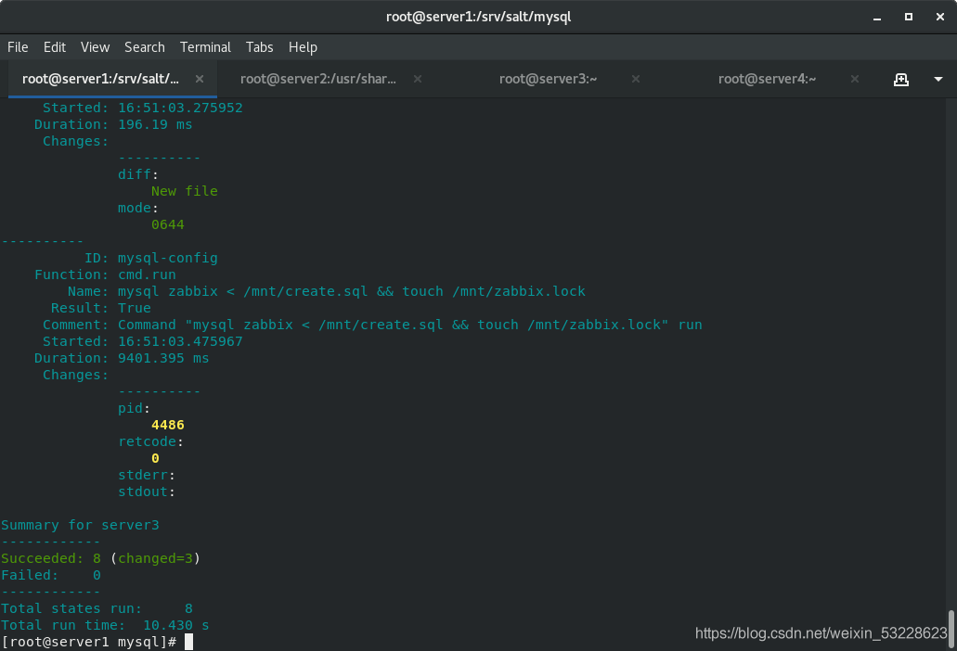The height and width of the screenshot is (651, 957).
Task: Close the root@server3 tab
Action: click(635, 79)
